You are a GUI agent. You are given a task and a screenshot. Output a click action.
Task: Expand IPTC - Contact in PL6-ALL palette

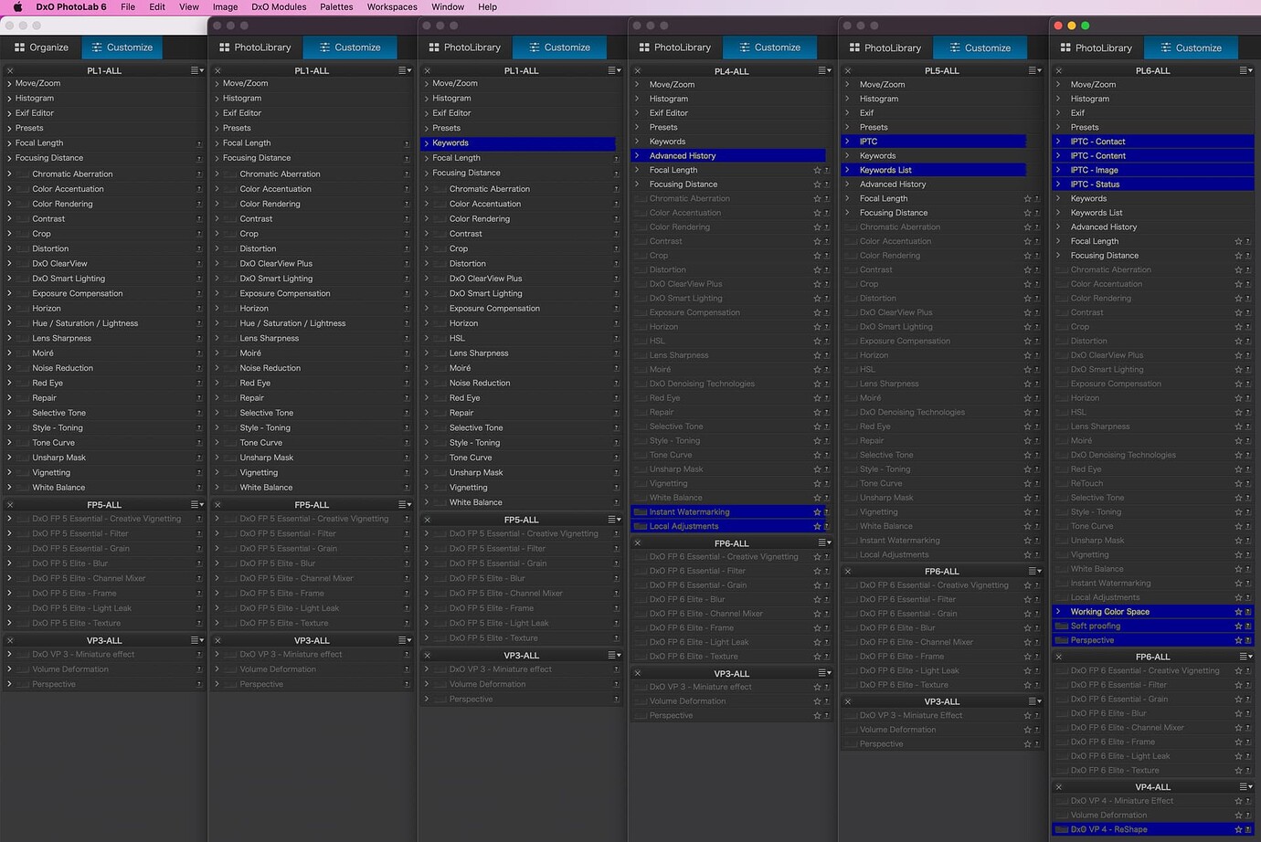point(1058,142)
